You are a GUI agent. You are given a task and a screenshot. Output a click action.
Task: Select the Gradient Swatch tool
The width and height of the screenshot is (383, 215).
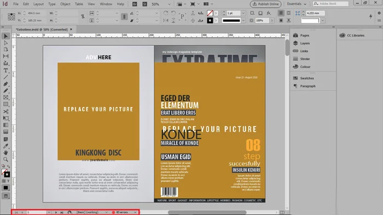coord(5,125)
